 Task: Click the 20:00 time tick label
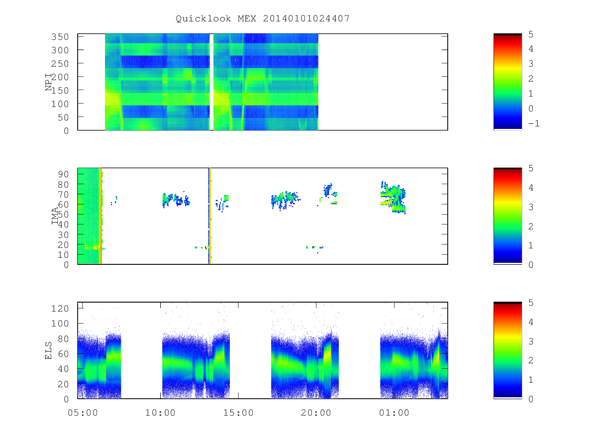[316, 413]
